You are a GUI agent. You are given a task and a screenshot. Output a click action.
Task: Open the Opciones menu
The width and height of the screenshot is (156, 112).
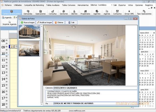click(139, 5)
